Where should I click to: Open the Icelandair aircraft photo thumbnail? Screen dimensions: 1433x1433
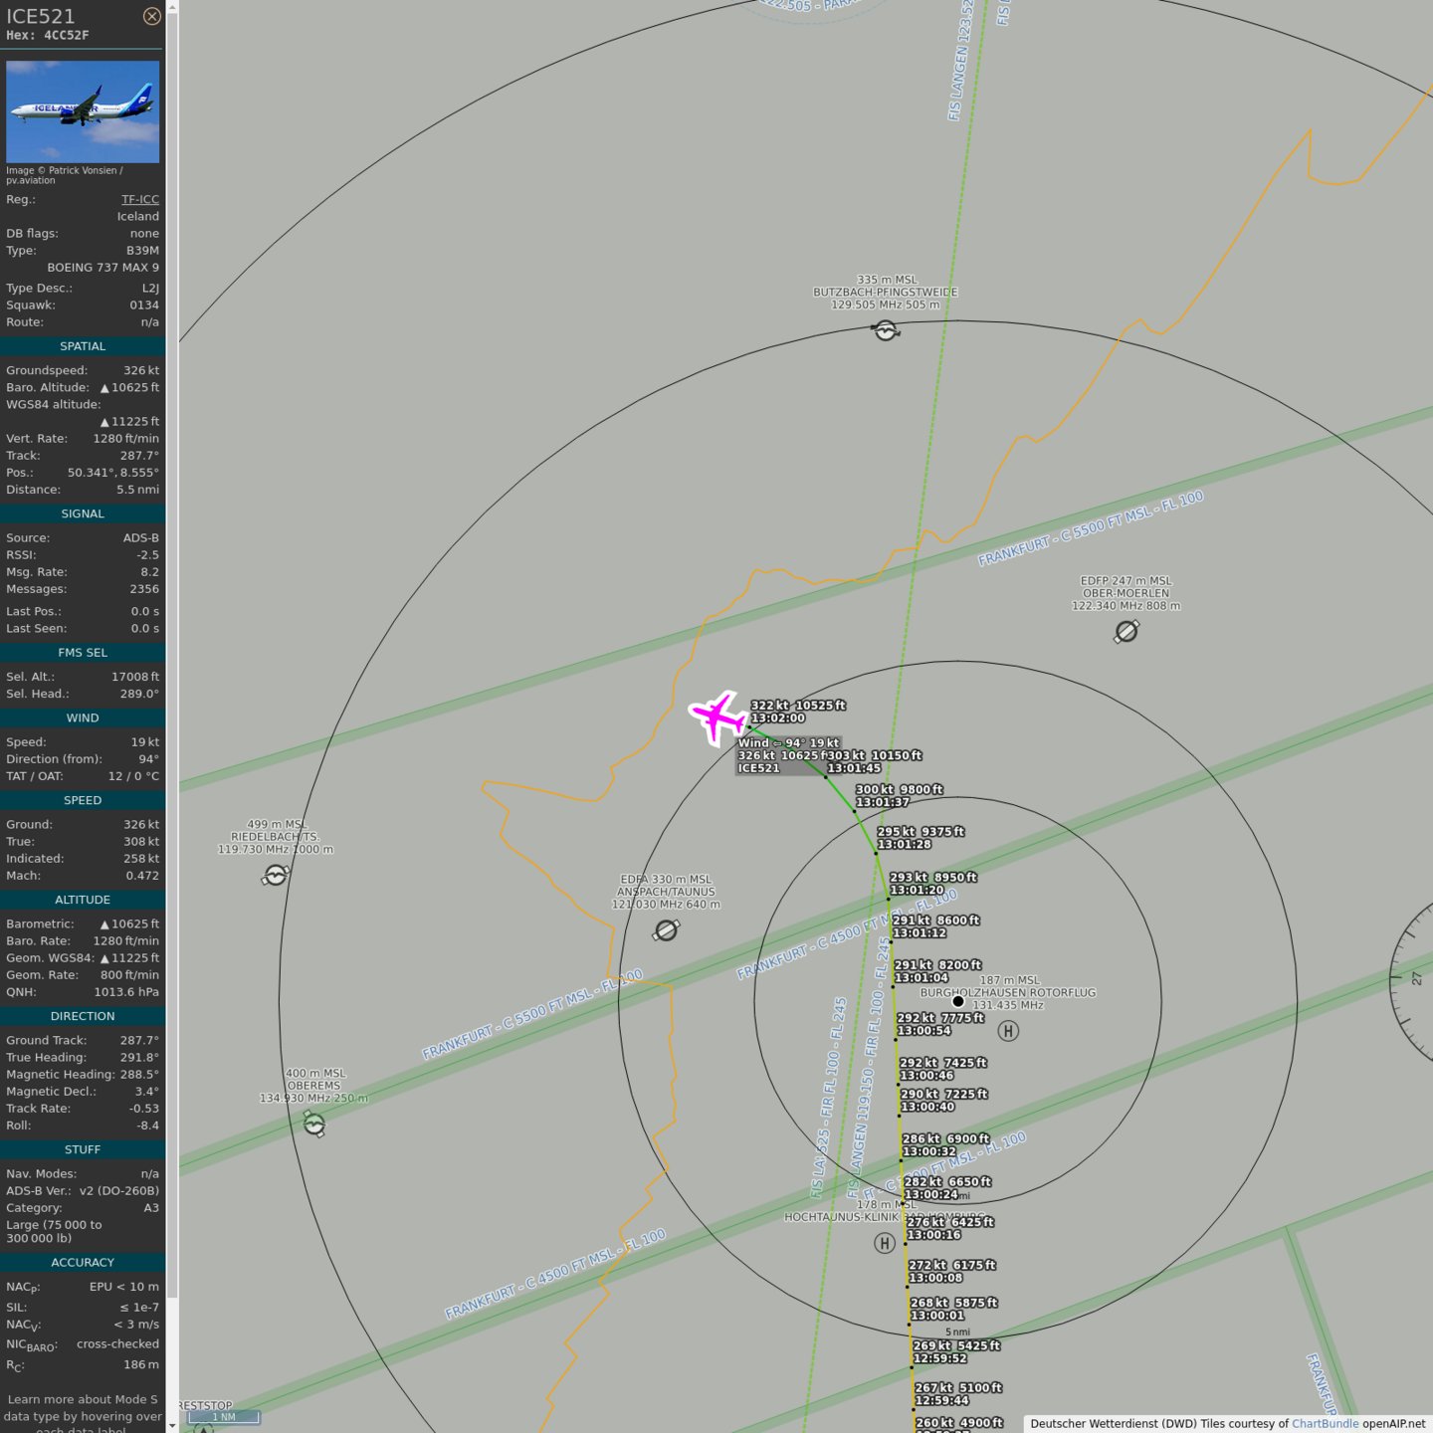click(83, 111)
